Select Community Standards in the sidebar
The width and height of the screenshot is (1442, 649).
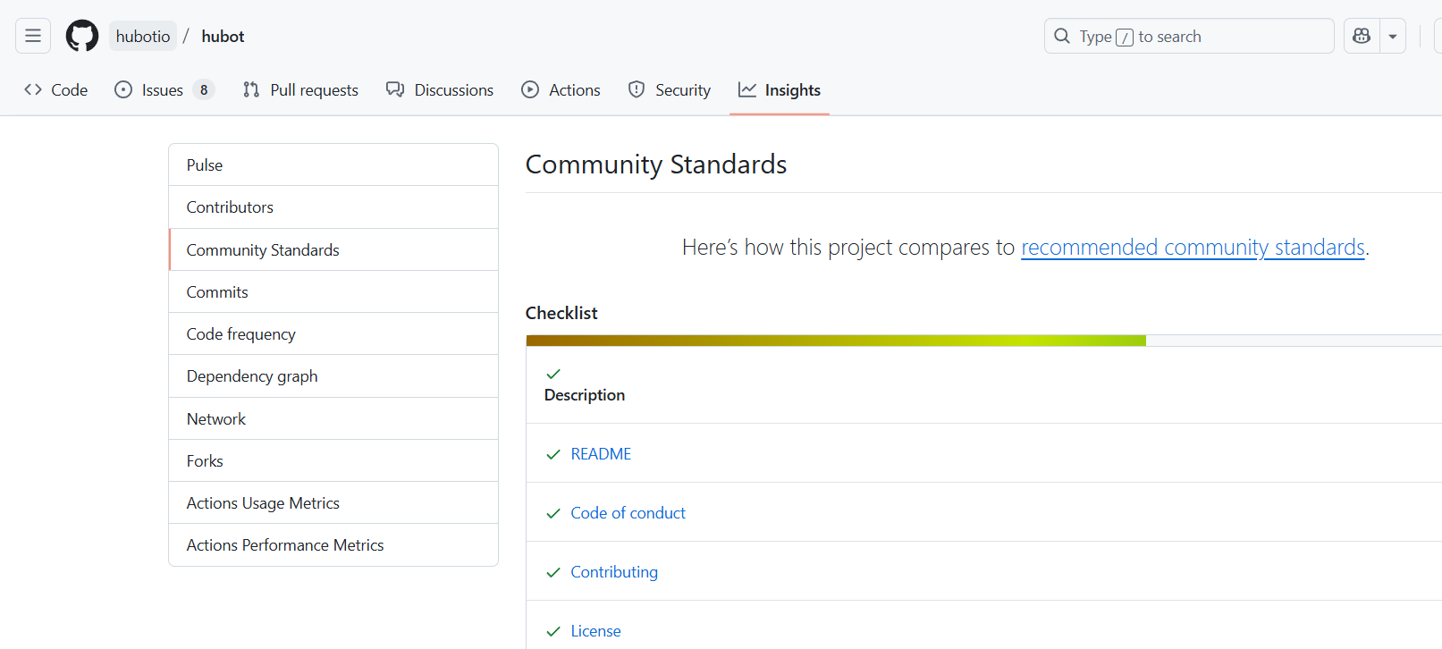tap(333, 249)
